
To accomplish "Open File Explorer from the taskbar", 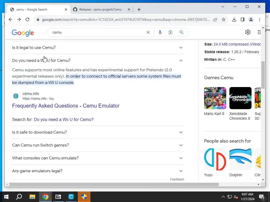I will pos(32,197).
